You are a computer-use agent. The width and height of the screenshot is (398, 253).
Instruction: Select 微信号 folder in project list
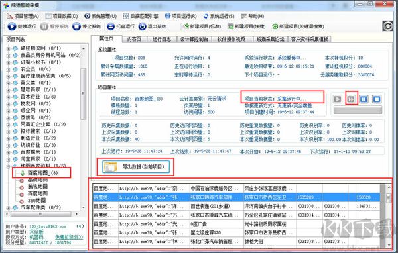36,117
